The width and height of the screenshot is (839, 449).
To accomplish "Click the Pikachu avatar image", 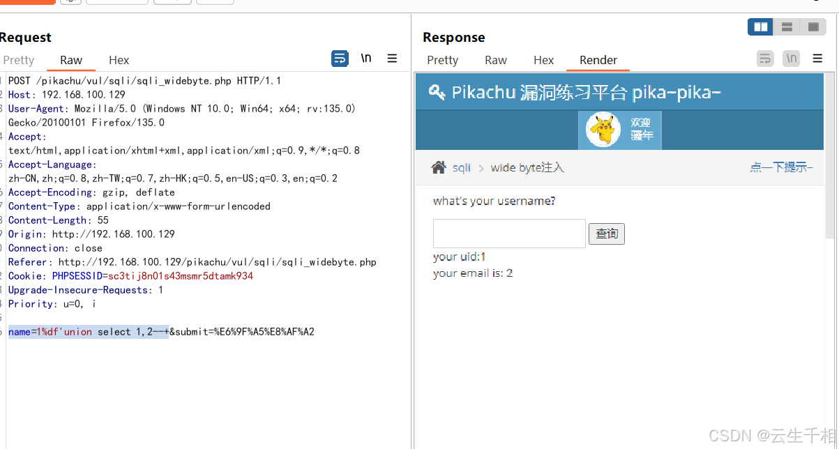I will 603,130.
